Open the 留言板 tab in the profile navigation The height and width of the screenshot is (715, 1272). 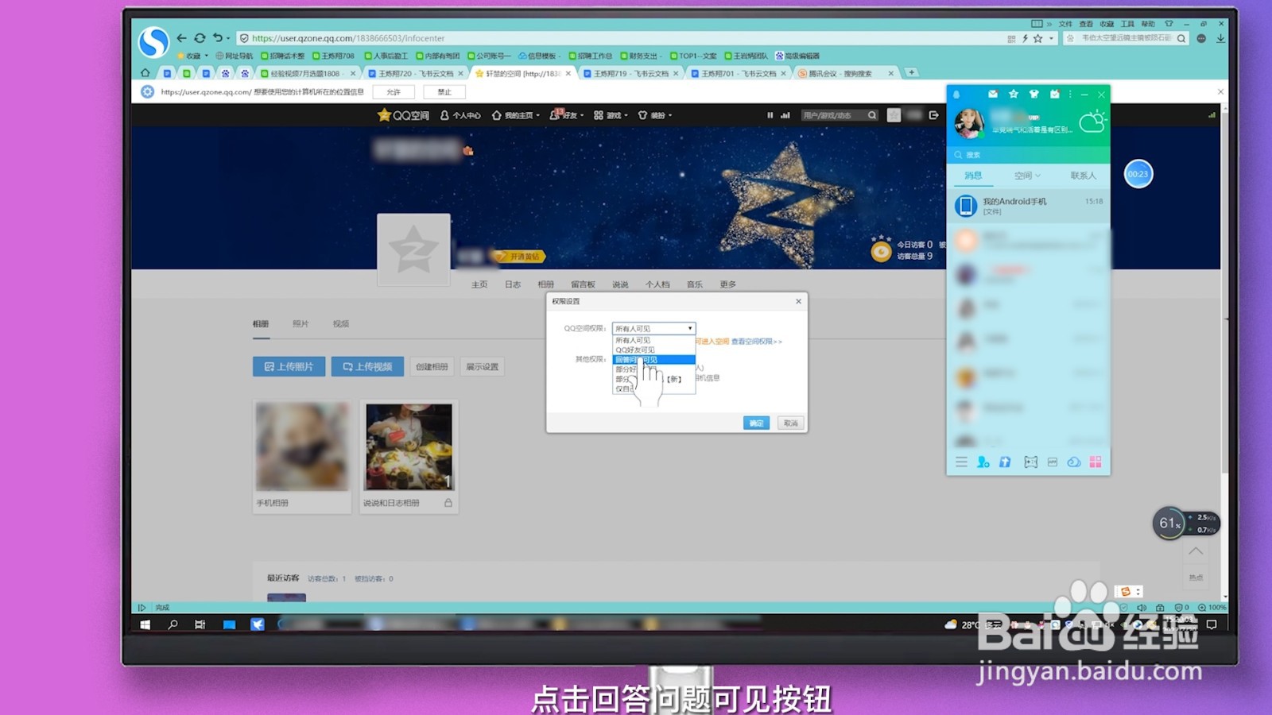583,284
